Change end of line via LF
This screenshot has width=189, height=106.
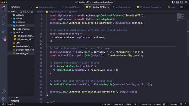pos(135,104)
